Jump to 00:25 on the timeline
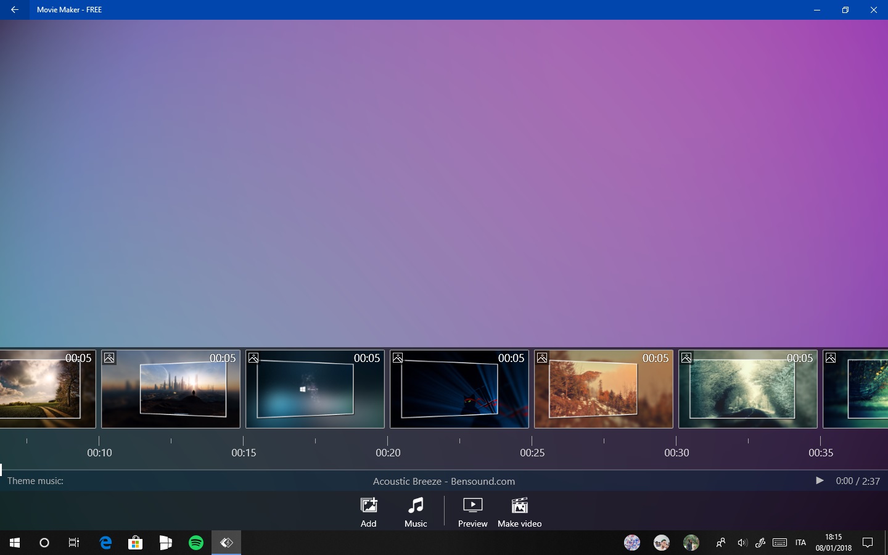The image size is (888, 555). [x=532, y=453]
